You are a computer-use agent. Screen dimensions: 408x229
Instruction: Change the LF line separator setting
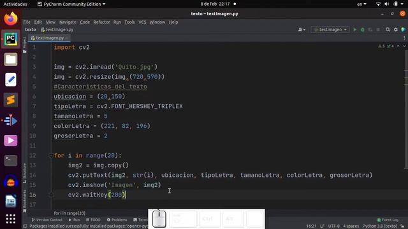coord(322,226)
